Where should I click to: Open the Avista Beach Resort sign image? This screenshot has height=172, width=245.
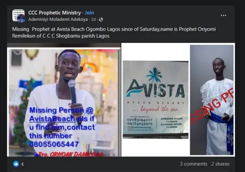tap(155, 100)
